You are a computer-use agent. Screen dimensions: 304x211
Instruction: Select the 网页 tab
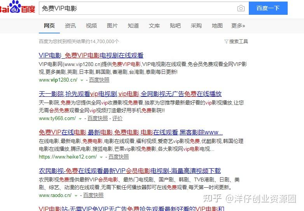49,26
